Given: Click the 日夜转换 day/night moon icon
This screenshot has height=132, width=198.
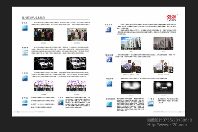Looking at the screenshot, I should (108, 30).
